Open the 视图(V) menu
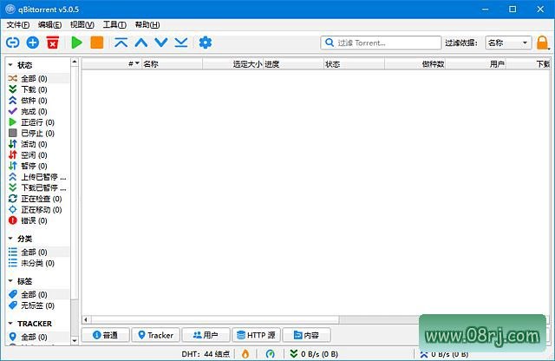The height and width of the screenshot is (361, 555). click(x=82, y=24)
